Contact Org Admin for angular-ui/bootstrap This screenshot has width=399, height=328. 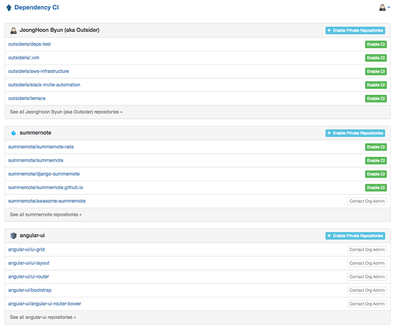367,290
